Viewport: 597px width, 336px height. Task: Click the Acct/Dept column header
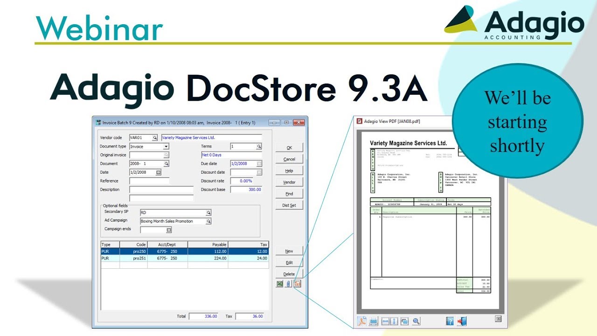[x=168, y=245]
